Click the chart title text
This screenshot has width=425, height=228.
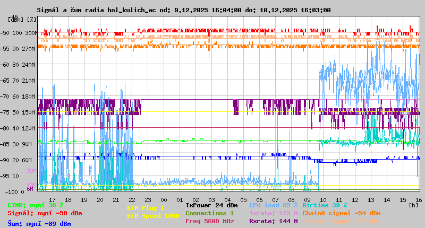[x=184, y=10]
